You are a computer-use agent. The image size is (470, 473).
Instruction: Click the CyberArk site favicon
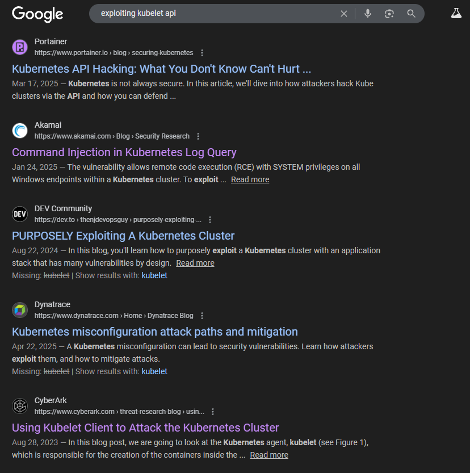(20, 406)
